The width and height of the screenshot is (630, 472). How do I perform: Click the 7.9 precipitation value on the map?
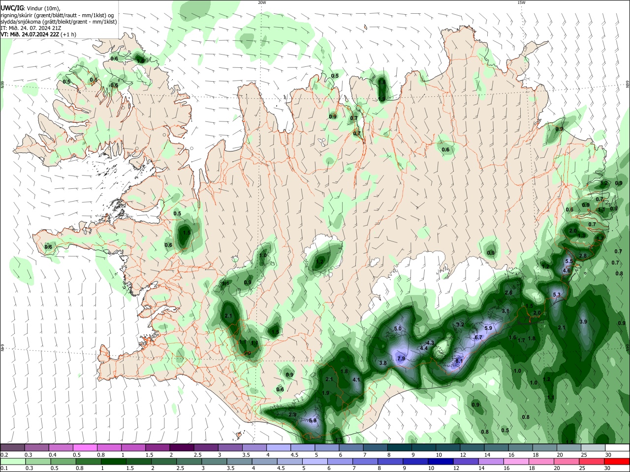point(401,358)
